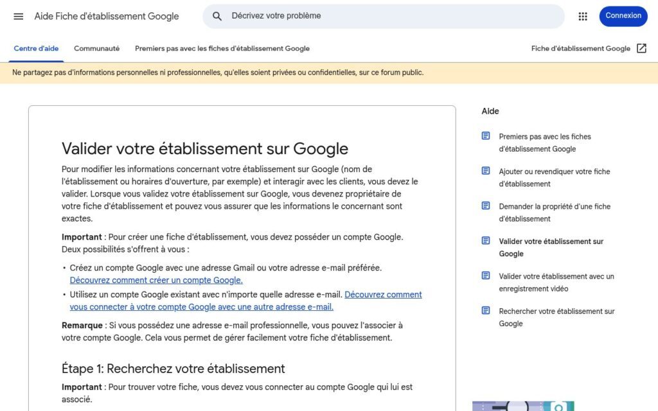Click the Connexion button
658x411 pixels.
[623, 16]
